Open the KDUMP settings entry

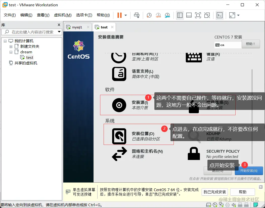(219, 136)
